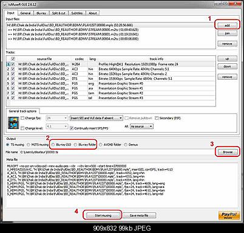Screen dimensions: 244x233
Task: Click the source file column header
Action: tap(44, 59)
